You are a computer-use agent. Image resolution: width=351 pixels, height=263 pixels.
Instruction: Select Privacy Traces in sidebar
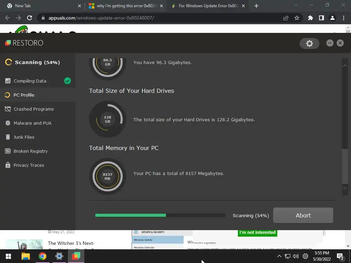[x=38, y=165]
